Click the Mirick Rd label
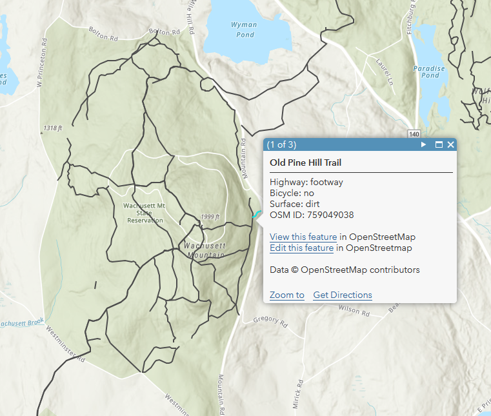 [x=298, y=394]
